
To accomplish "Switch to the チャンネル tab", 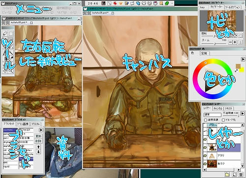I will pyautogui.click(x=218, y=108).
